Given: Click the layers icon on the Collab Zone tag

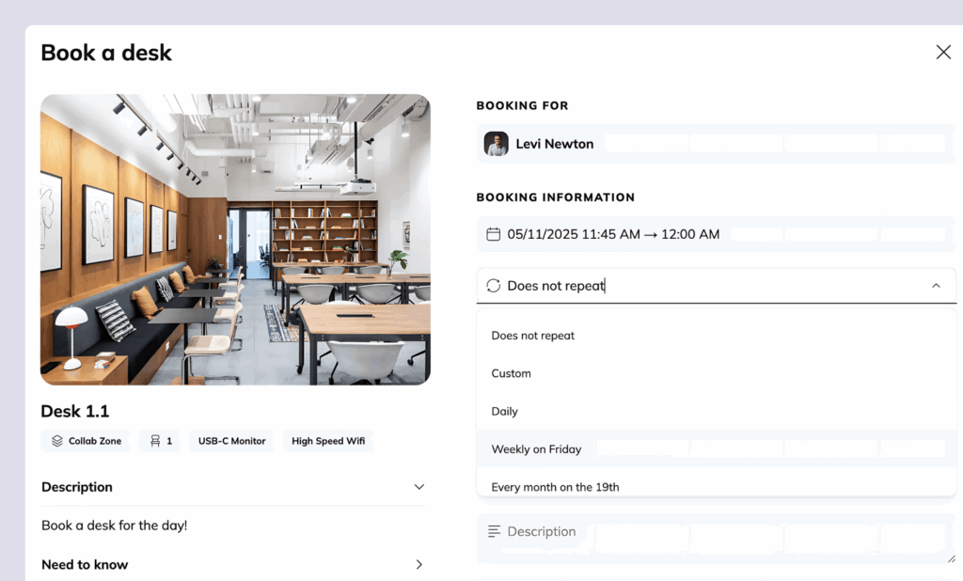Looking at the screenshot, I should [56, 440].
